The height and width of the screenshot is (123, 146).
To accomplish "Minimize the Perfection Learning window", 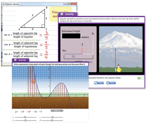I will pyautogui.click(x=65, y=4).
